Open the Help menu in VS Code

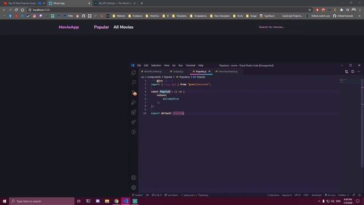coord(201,65)
